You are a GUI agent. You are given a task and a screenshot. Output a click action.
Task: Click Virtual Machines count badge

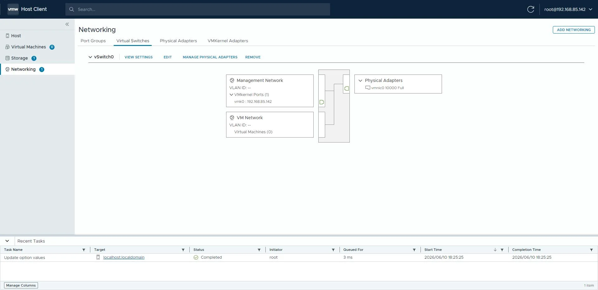pyautogui.click(x=52, y=47)
